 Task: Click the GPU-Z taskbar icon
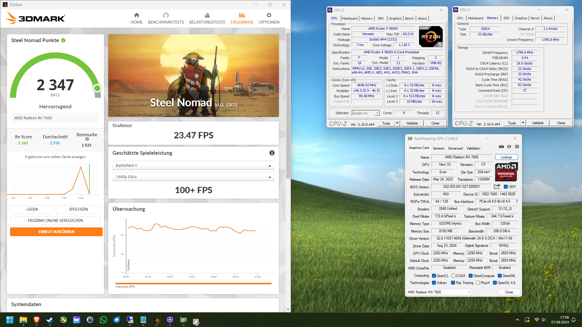point(183,320)
